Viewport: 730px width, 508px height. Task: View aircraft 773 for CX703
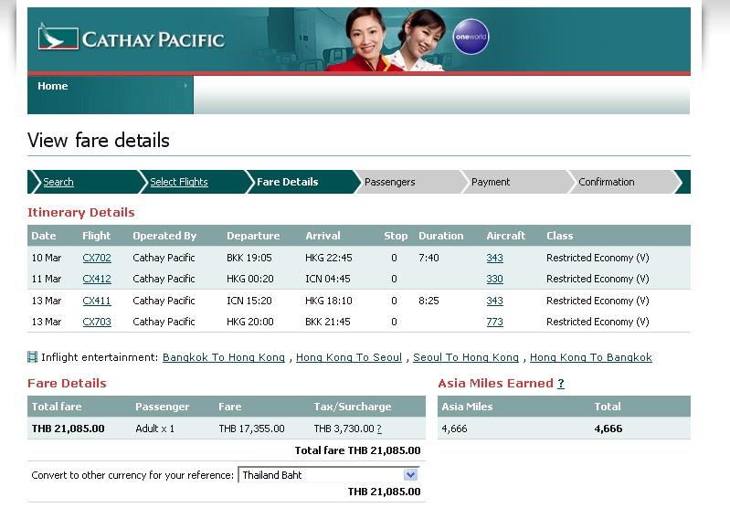point(494,322)
